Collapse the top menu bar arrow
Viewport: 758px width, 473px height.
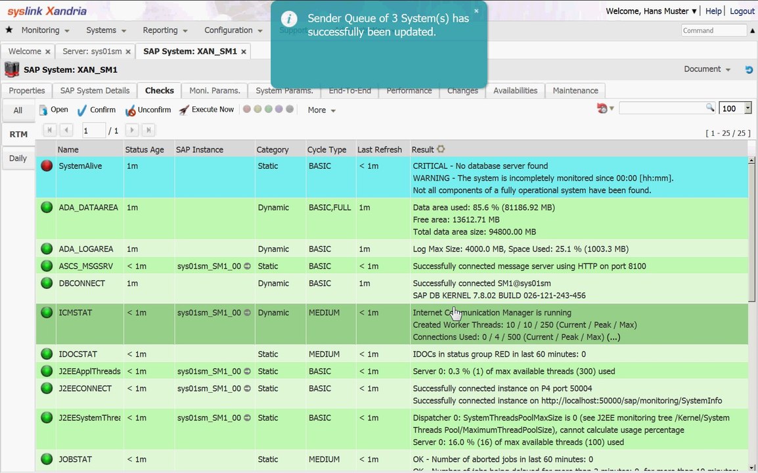[x=753, y=30]
